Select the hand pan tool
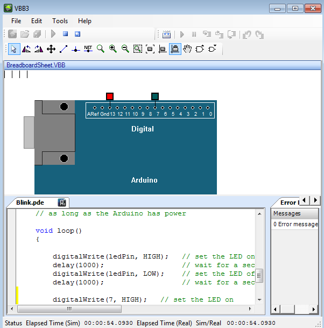This screenshot has width=324, height=328. (x=187, y=49)
